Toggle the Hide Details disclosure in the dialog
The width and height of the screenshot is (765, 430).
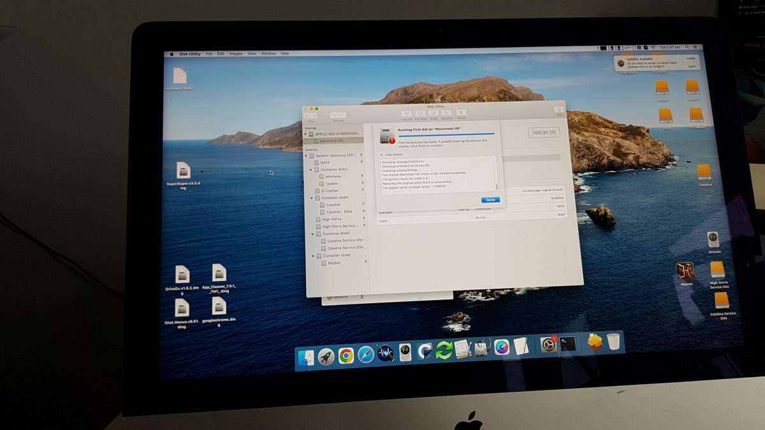coord(390,154)
